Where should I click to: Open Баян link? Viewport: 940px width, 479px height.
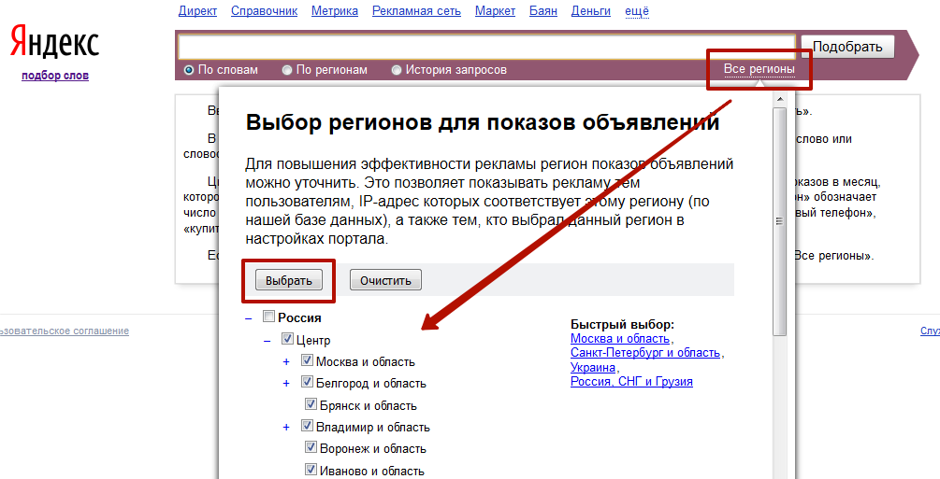pyautogui.click(x=543, y=11)
